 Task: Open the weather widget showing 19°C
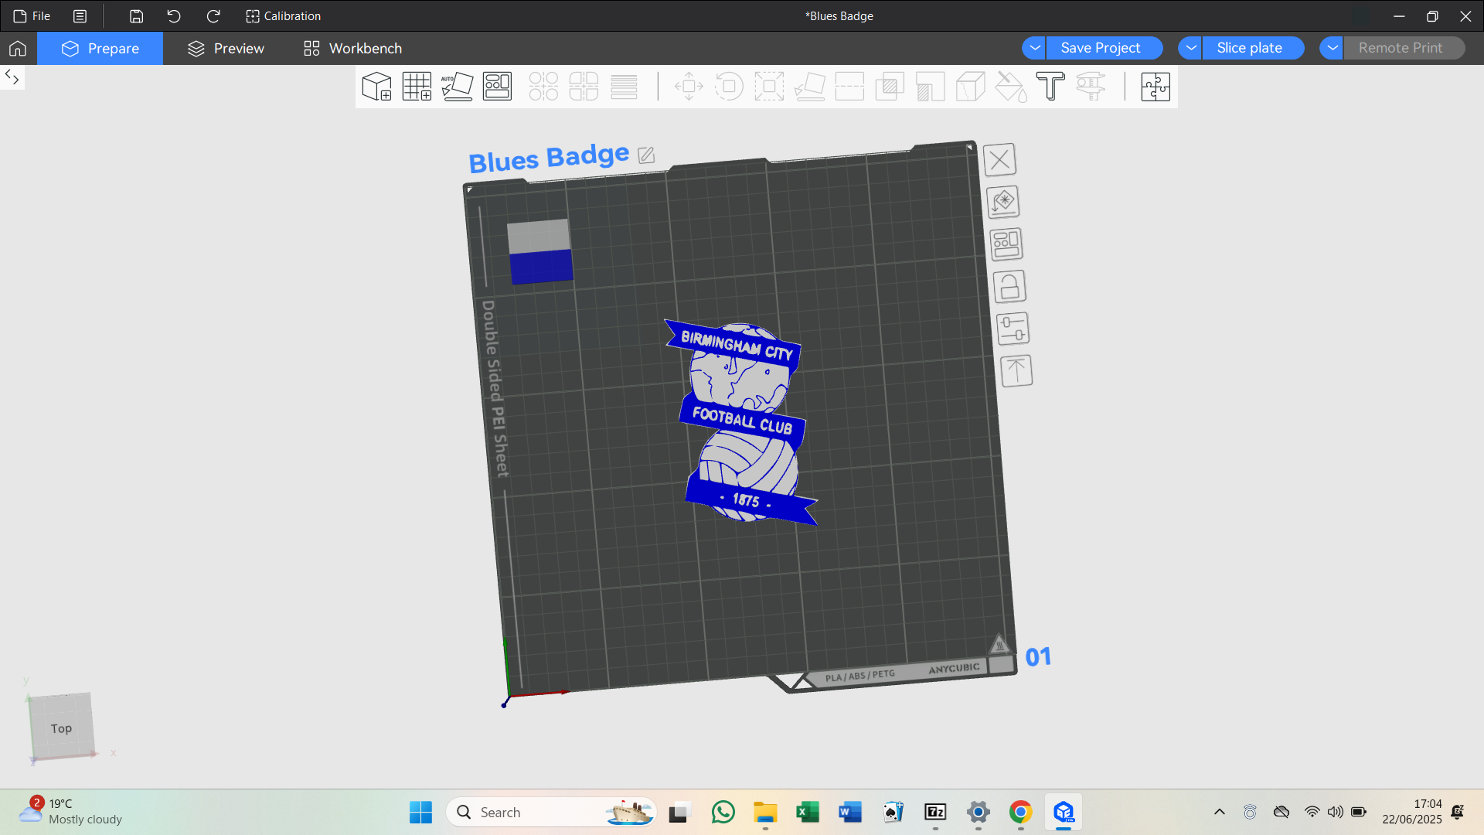point(71,812)
